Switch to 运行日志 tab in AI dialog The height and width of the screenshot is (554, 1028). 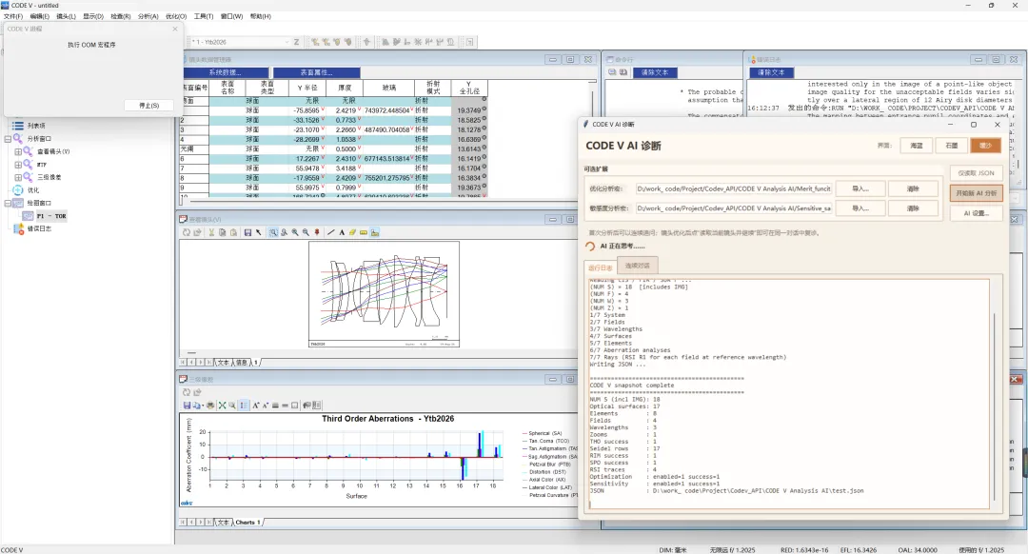[x=600, y=267]
